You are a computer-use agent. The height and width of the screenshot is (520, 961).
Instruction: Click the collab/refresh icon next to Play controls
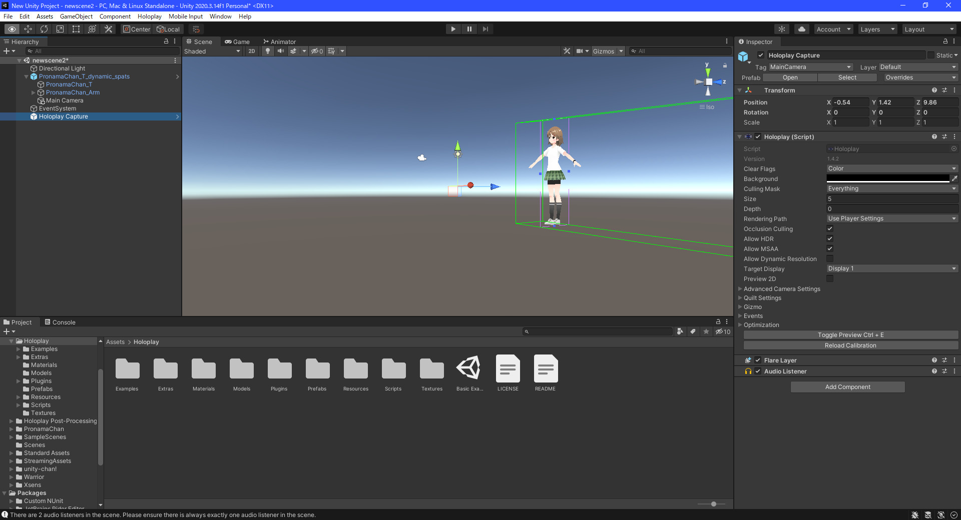click(782, 29)
